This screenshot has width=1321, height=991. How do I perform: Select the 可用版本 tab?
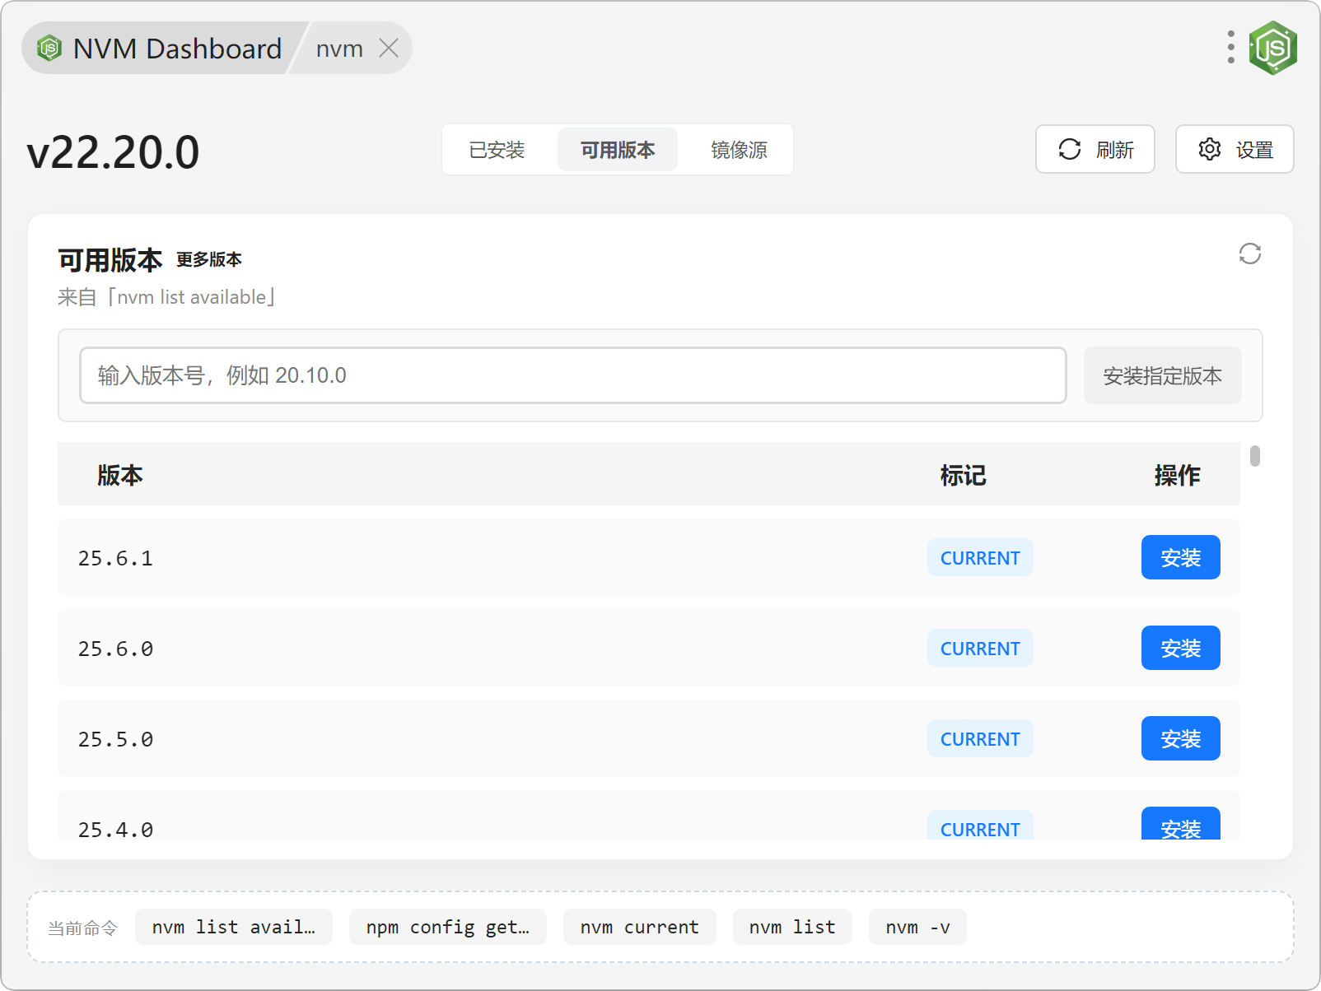click(617, 150)
